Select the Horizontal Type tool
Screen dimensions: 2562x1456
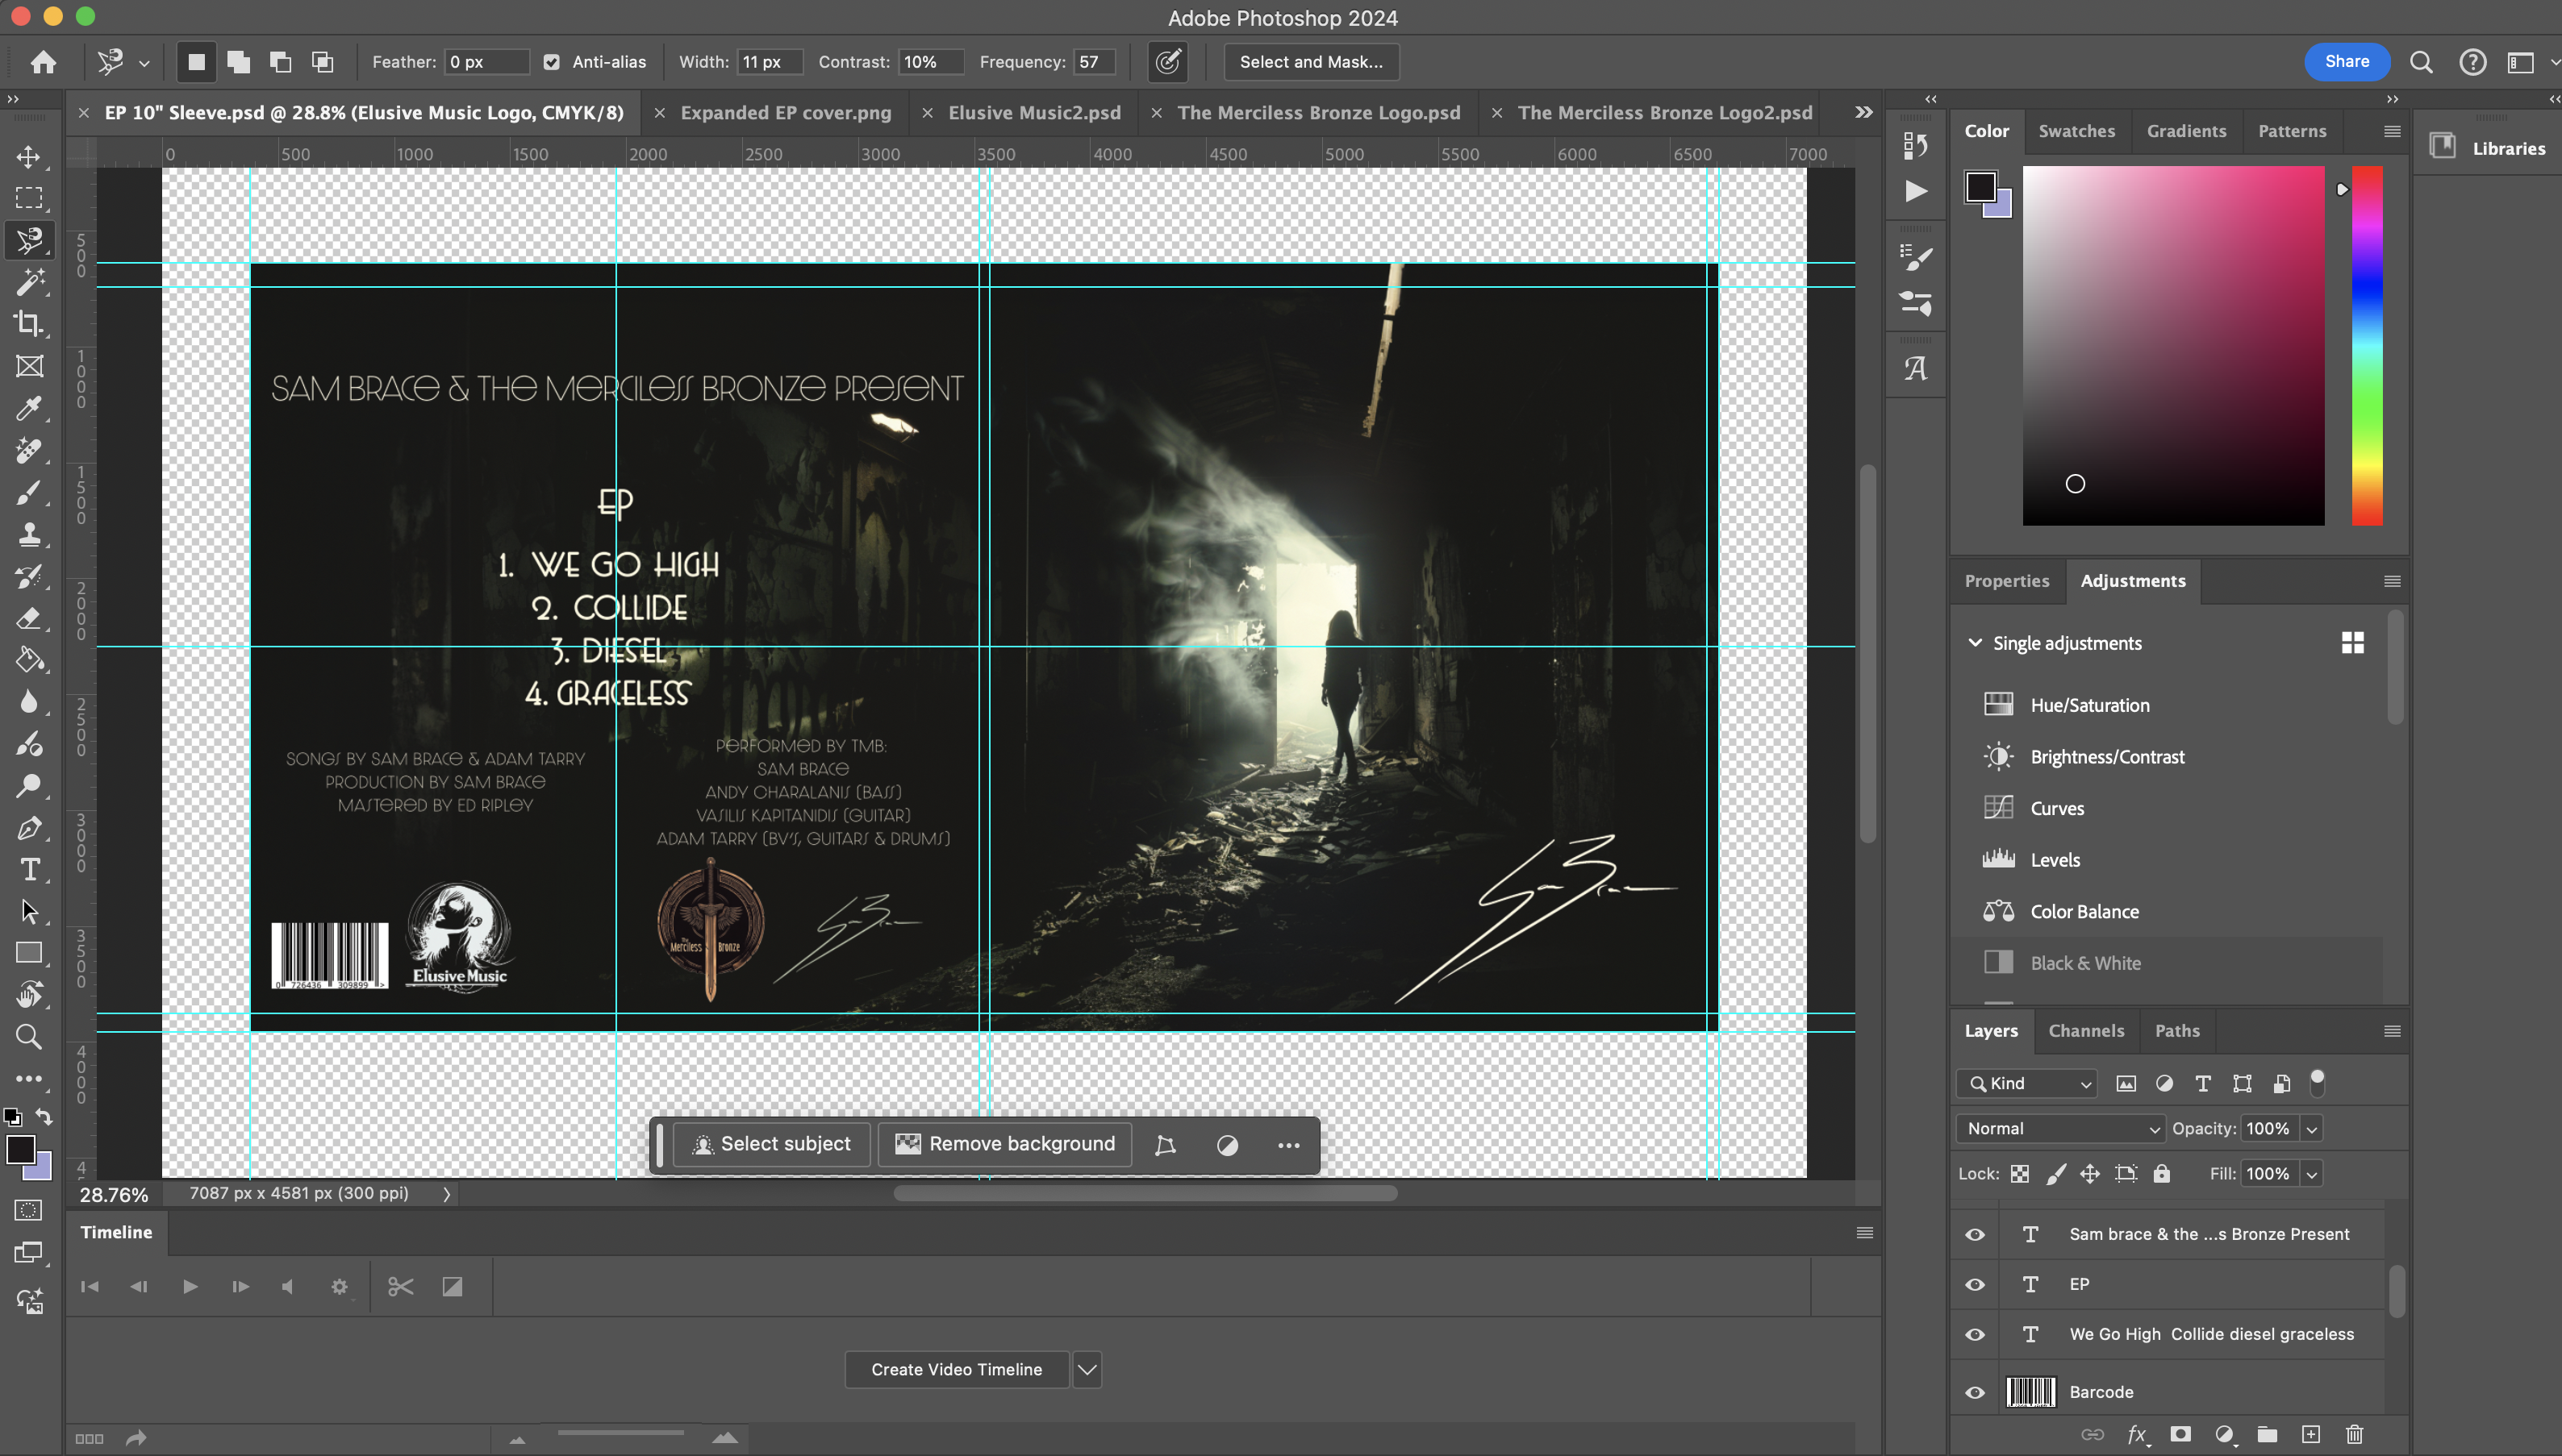29,869
